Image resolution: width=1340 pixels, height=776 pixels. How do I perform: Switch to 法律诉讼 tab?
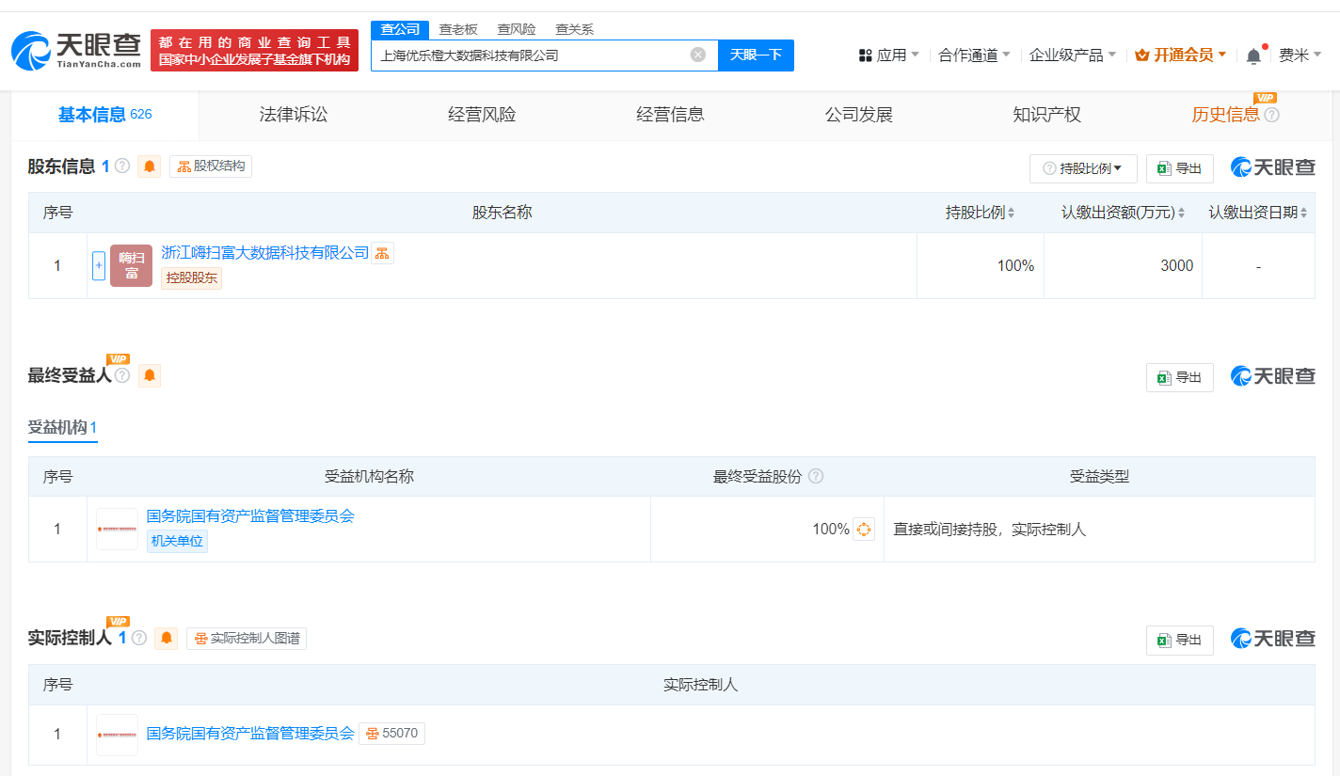coord(294,115)
